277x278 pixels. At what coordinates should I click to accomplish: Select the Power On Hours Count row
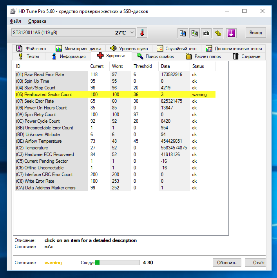(115, 108)
